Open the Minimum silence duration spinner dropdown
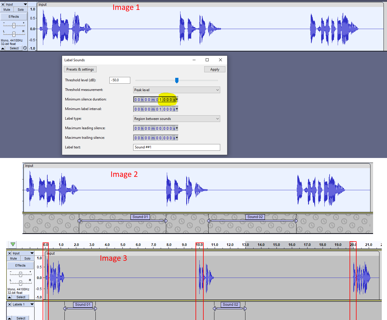This screenshot has width=387, height=320. tap(176, 99)
